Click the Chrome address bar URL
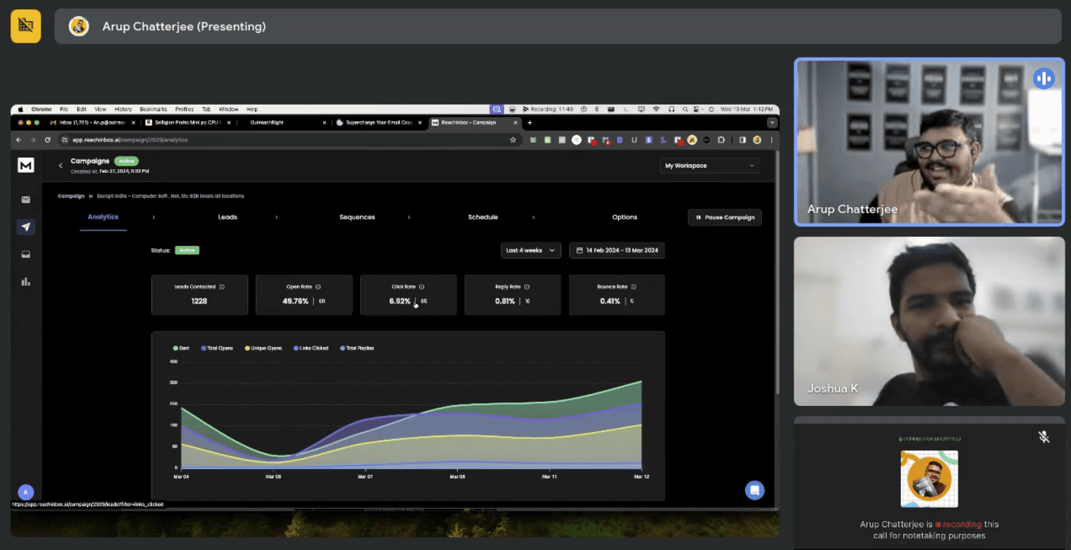This screenshot has width=1071, height=550. [130, 140]
